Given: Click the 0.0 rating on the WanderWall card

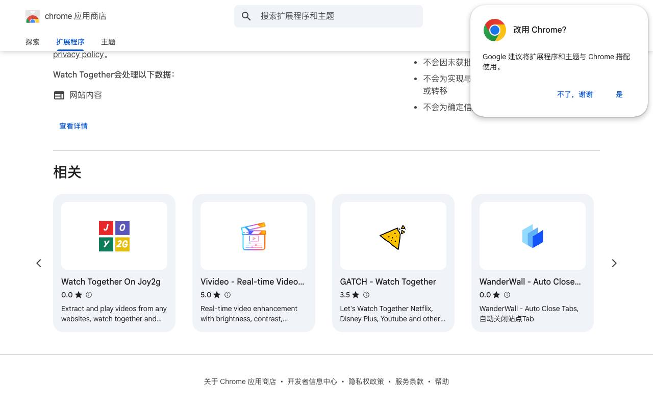Looking at the screenshot, I should click(x=485, y=295).
